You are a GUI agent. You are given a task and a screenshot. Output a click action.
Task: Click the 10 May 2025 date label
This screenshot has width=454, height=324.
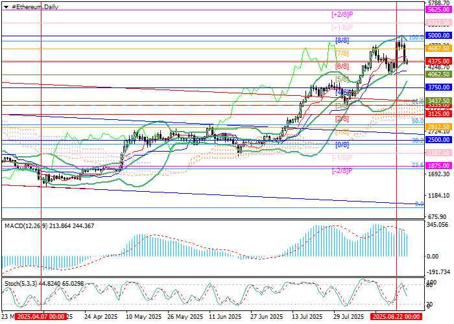(143, 317)
